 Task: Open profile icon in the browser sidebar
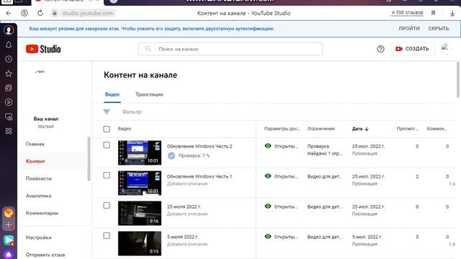click(9, 30)
